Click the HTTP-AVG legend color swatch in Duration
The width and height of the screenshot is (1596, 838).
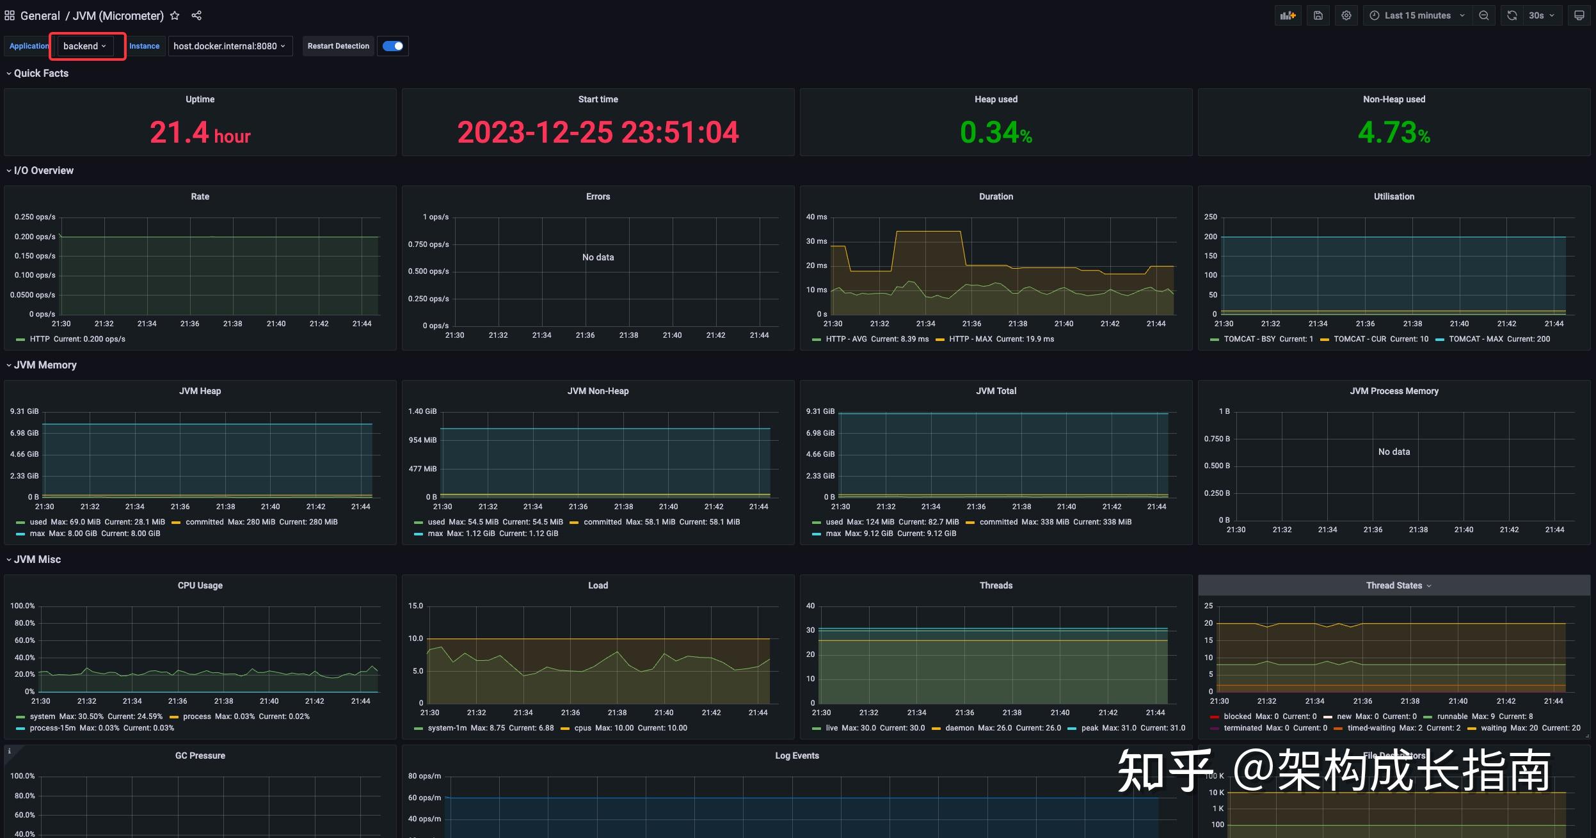815,339
